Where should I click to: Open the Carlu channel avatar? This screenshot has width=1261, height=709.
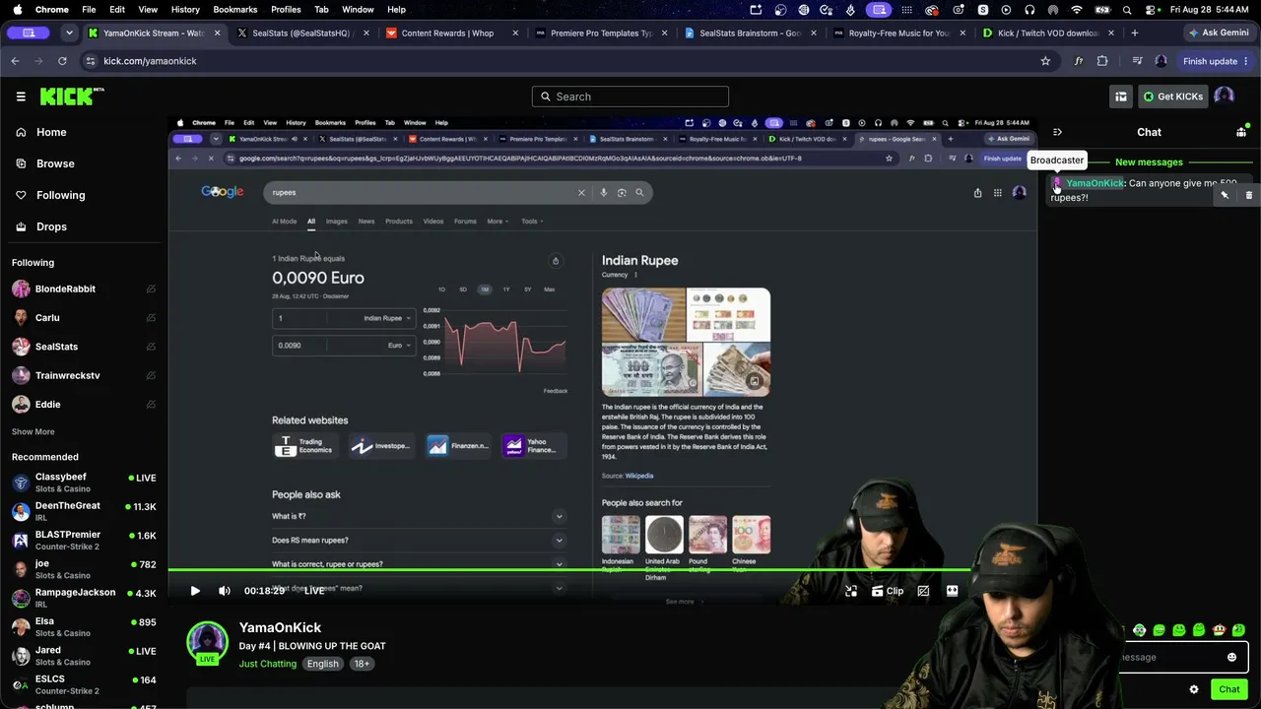[21, 318]
